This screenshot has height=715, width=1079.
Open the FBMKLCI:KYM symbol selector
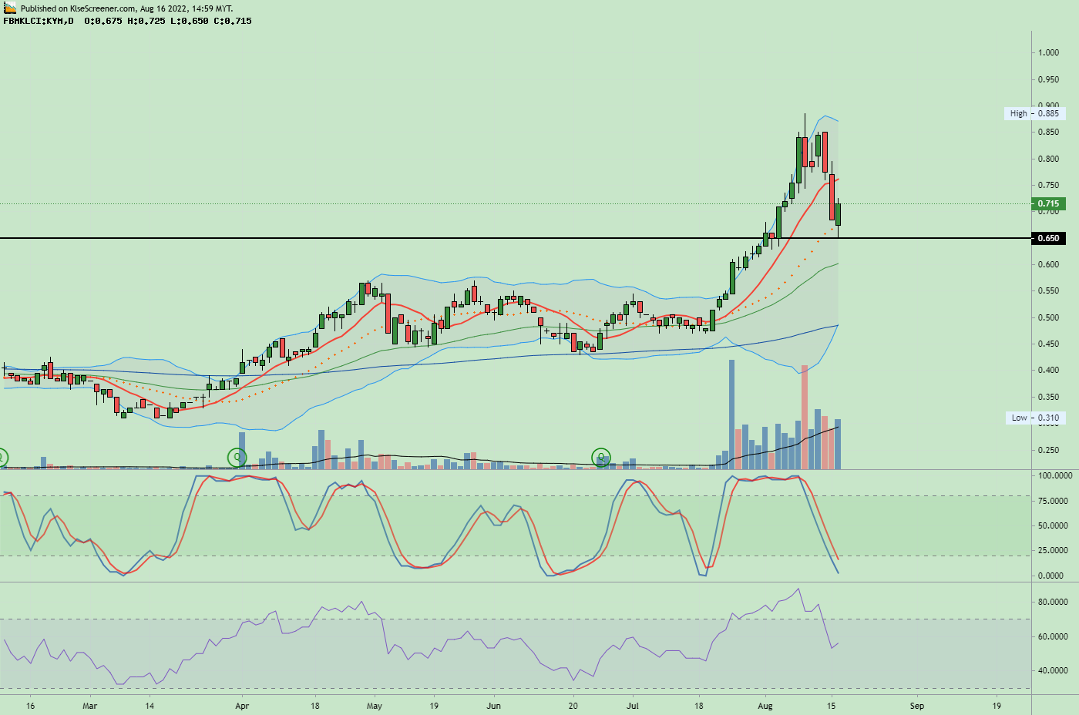pos(32,22)
